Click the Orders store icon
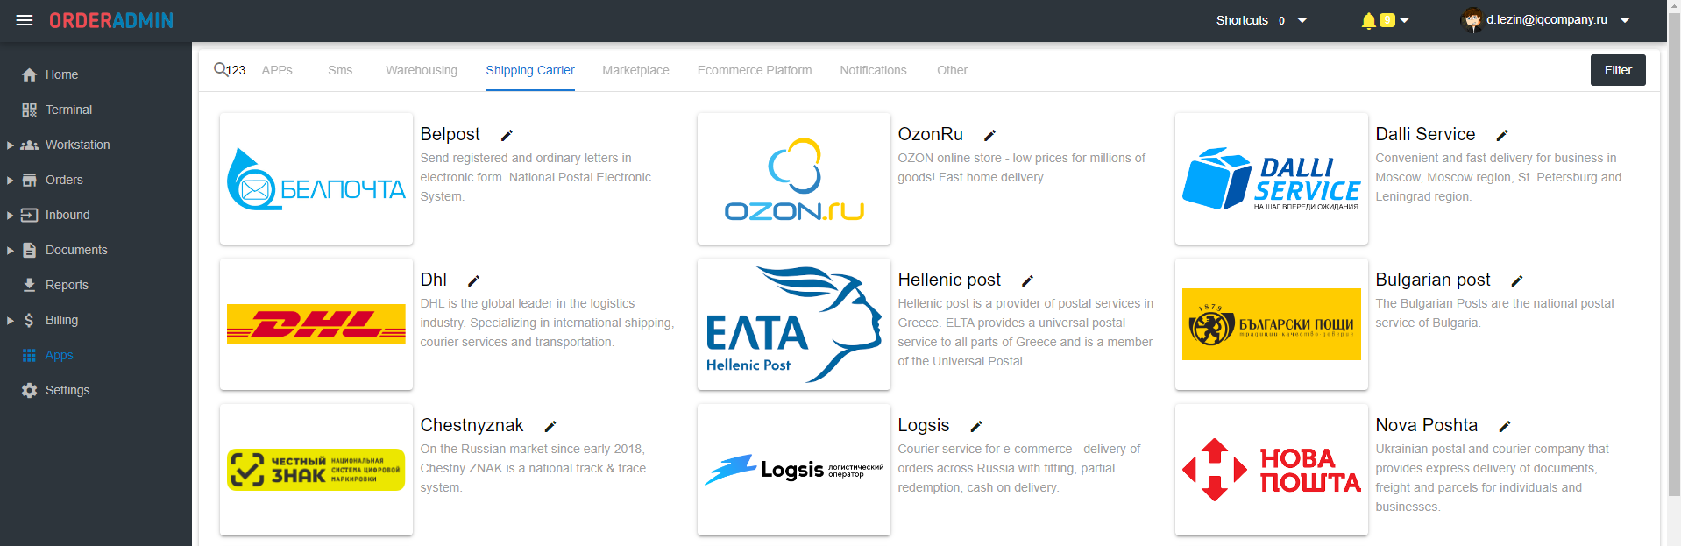This screenshot has width=1681, height=546. click(29, 180)
